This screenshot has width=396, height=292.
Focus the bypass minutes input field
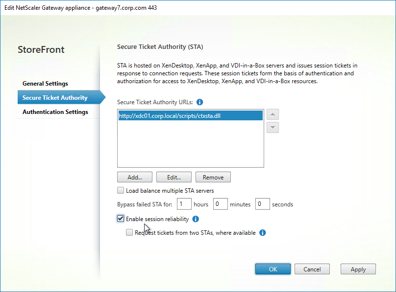220,204
